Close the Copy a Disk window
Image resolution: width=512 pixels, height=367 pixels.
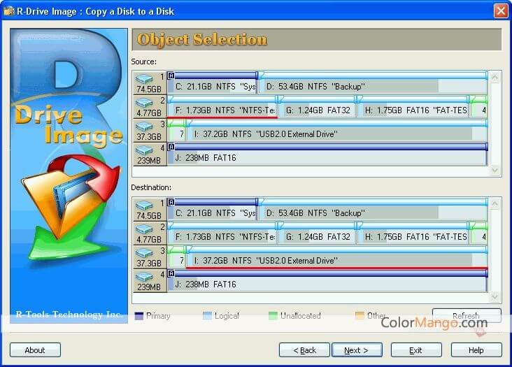coord(501,11)
